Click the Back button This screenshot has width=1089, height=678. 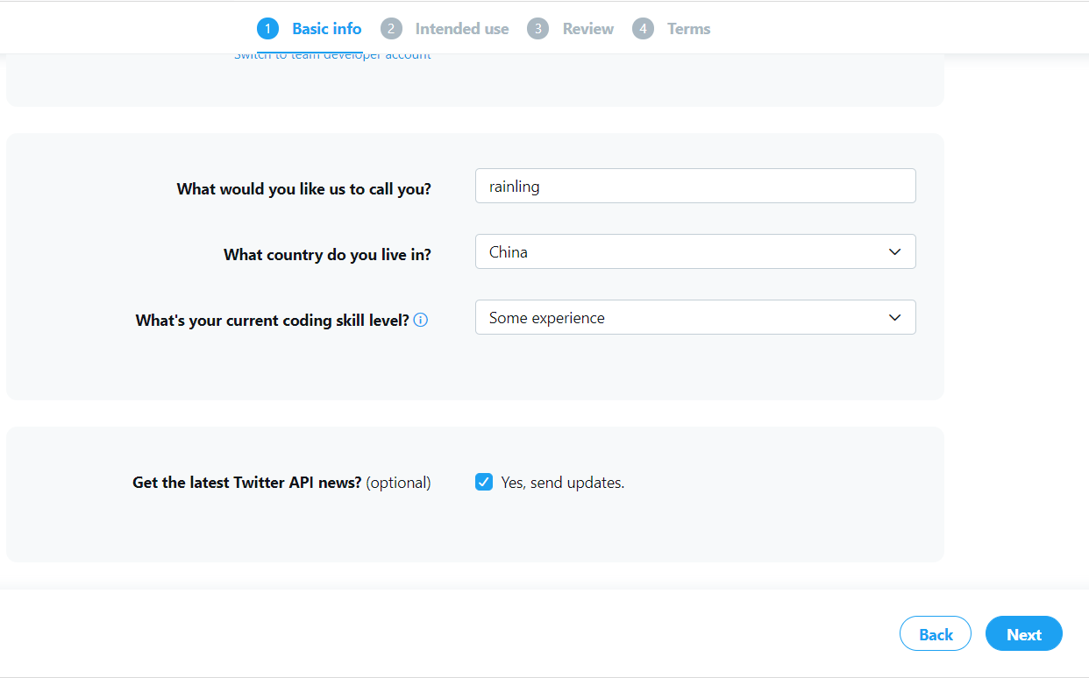935,633
